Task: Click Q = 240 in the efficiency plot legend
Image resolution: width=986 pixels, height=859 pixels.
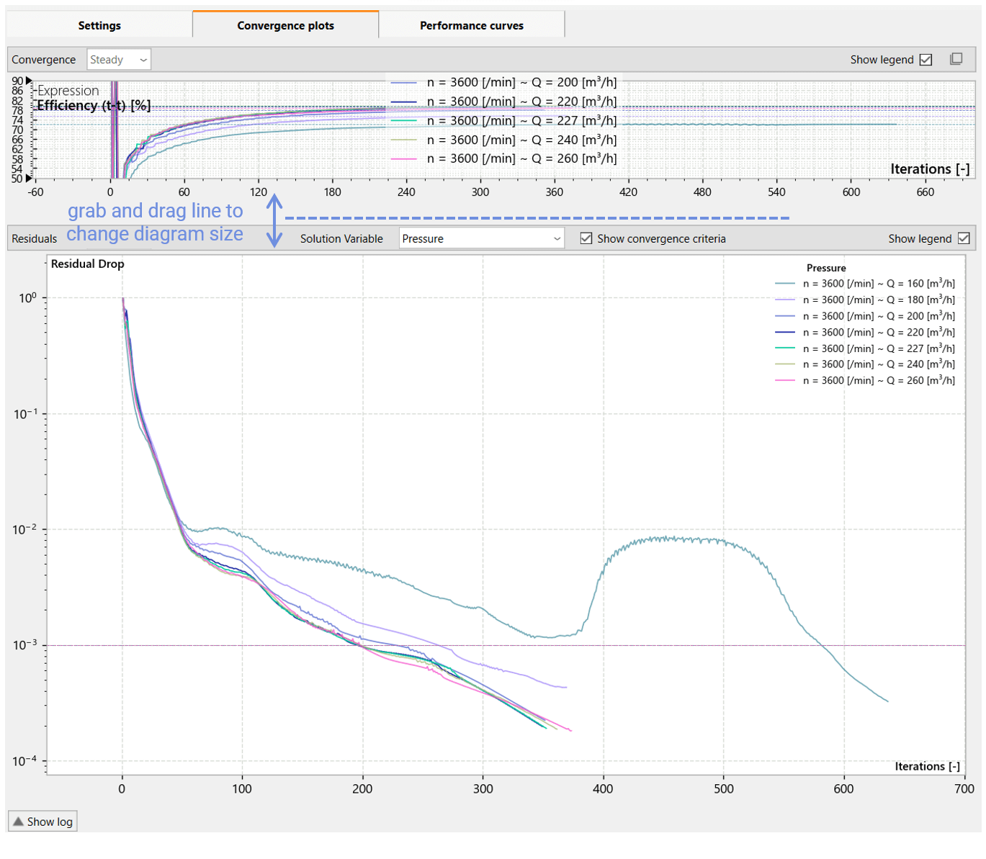Action: point(503,140)
